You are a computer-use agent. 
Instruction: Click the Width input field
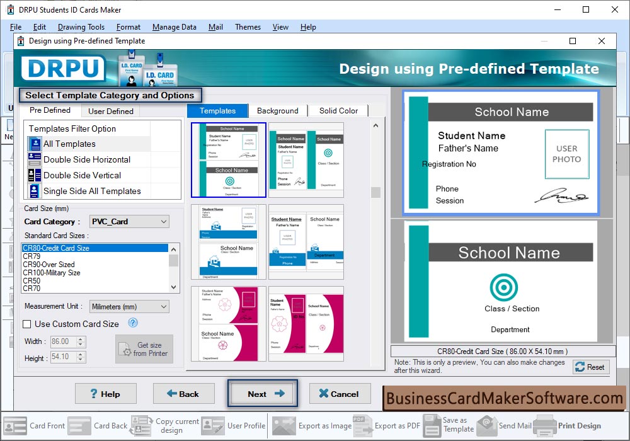coord(64,341)
